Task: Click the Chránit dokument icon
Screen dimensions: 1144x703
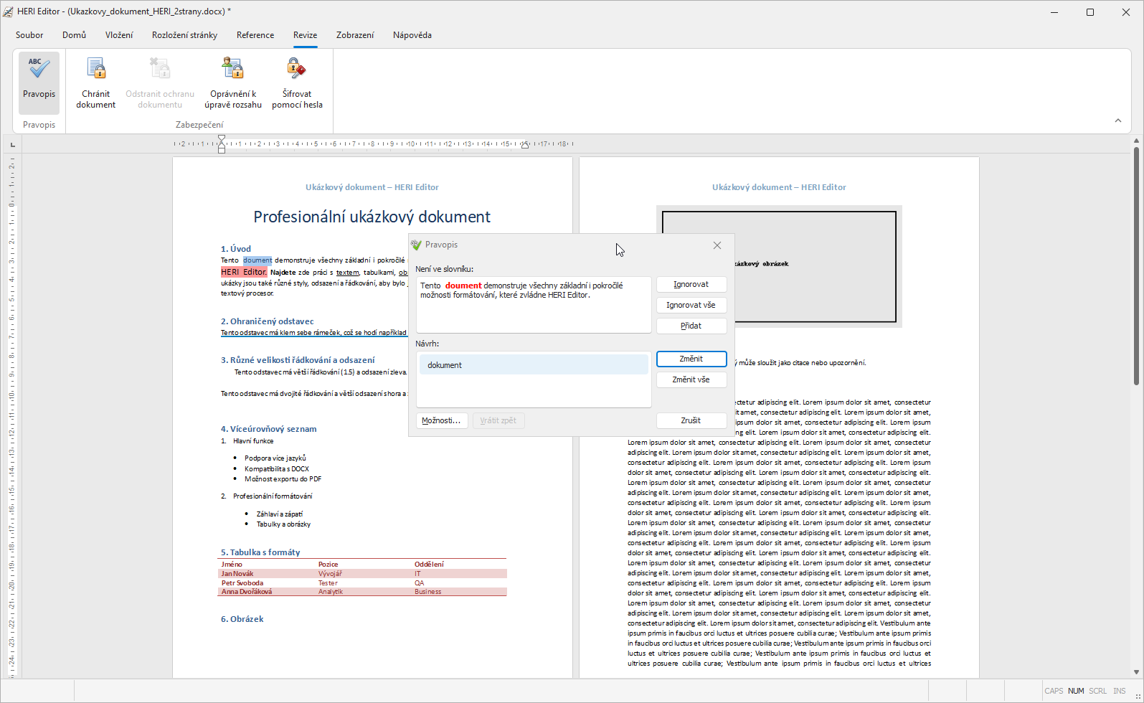Action: click(x=96, y=70)
